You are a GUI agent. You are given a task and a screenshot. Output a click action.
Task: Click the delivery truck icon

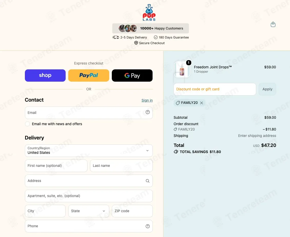[116, 37]
